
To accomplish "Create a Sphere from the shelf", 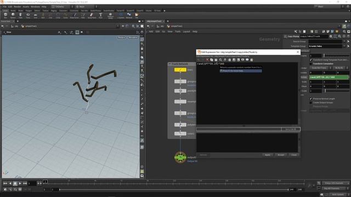I will [13, 15].
